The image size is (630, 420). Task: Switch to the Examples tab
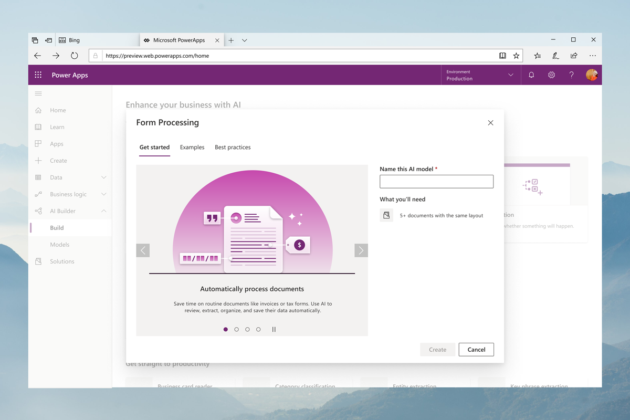(192, 148)
